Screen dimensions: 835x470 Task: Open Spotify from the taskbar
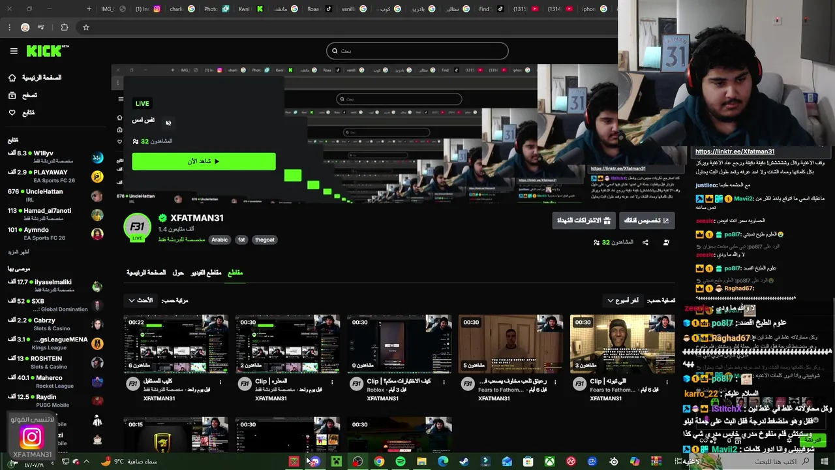click(x=401, y=462)
